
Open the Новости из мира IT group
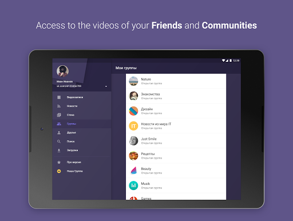(176, 126)
